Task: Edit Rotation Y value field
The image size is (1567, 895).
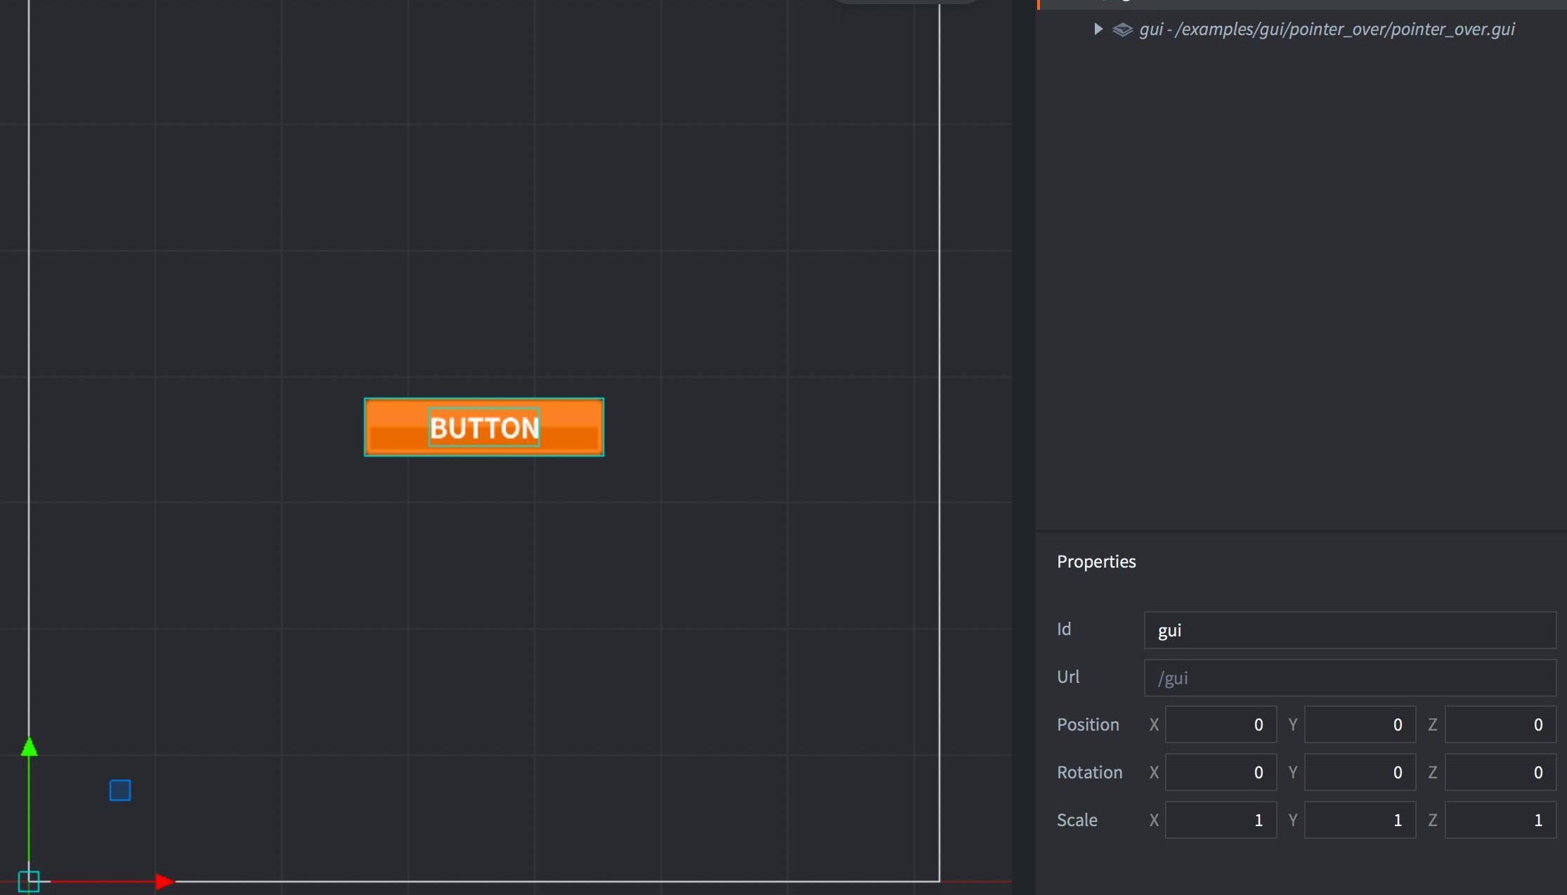Action: tap(1360, 772)
